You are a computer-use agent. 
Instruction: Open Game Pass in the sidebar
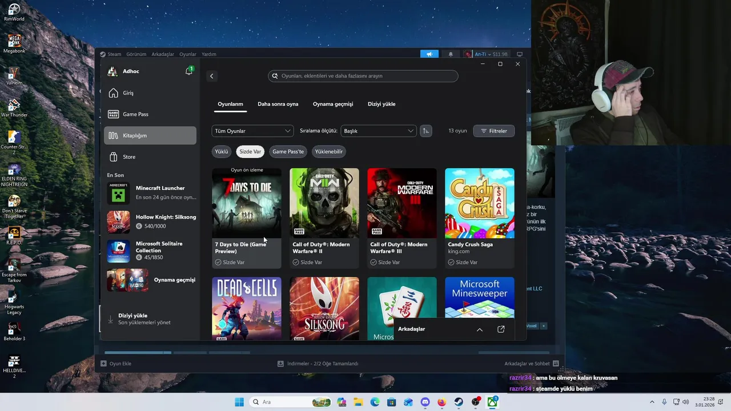point(150,114)
